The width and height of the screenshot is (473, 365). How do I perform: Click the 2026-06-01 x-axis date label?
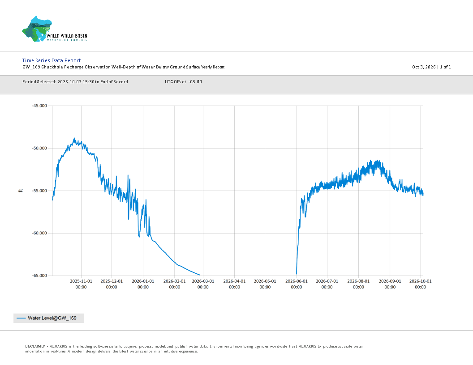tap(297, 284)
